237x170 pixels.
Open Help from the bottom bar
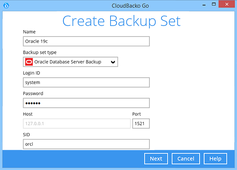tap(215, 159)
